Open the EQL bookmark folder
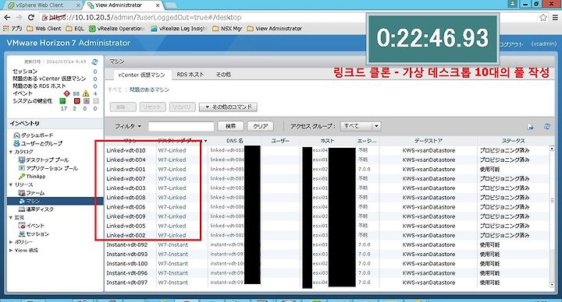562x302 pixels. 75,28
